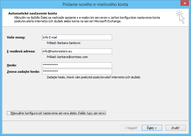Click the example barbara@contoso.com text
Screen dimensions: 191x136
(67, 57)
